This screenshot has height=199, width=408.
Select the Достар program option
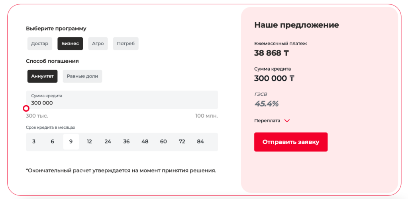[x=39, y=44]
